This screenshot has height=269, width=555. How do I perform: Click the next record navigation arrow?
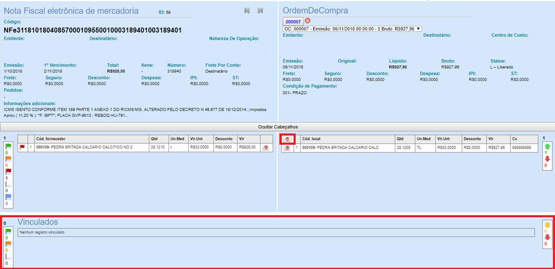point(261,10)
